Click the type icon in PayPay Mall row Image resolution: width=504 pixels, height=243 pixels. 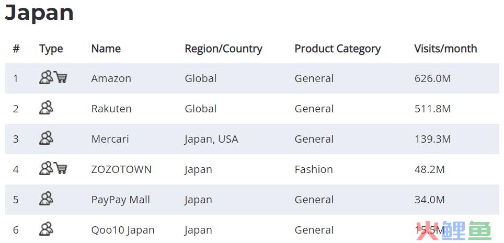point(47,199)
